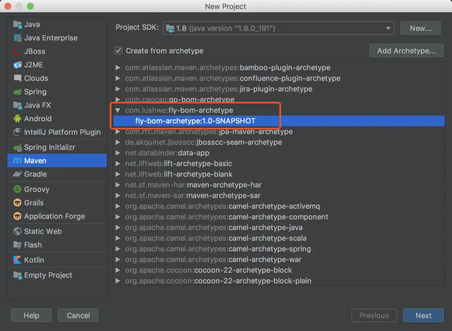
Task: Click the J2ME icon
Action: 17,65
